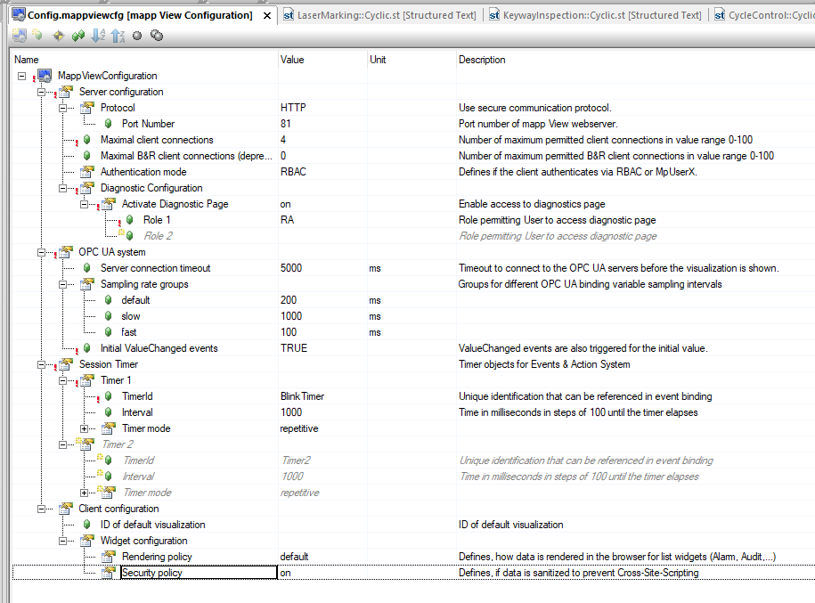
Task: Collapse the Session Timer node
Action: [x=42, y=364]
